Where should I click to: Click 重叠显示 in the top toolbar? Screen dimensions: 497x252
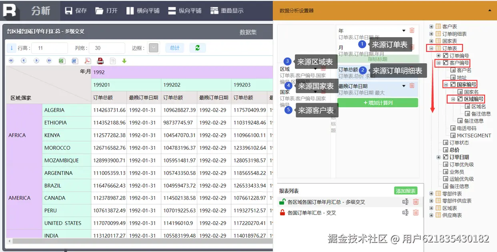point(227,11)
